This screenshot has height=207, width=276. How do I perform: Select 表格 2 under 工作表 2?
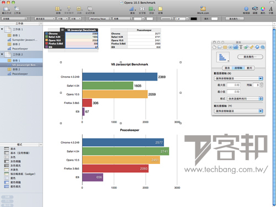(x=22, y=70)
